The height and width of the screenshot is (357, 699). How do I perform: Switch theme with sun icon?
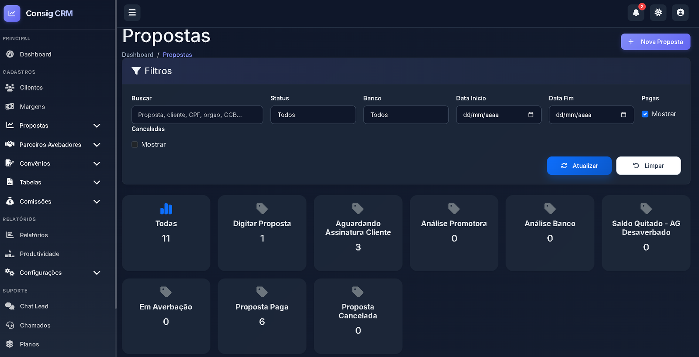658,13
